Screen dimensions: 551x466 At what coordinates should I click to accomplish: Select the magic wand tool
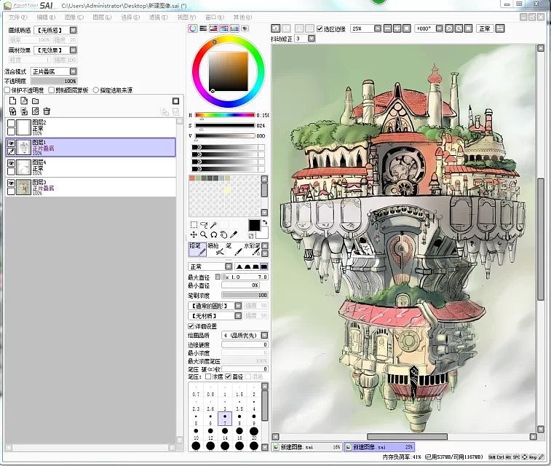pyautogui.click(x=213, y=224)
